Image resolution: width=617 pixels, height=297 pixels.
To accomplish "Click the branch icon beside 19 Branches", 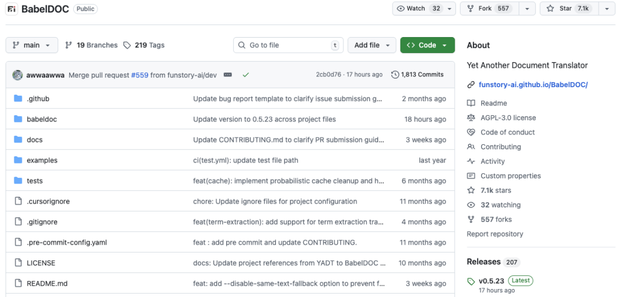I will (x=69, y=45).
